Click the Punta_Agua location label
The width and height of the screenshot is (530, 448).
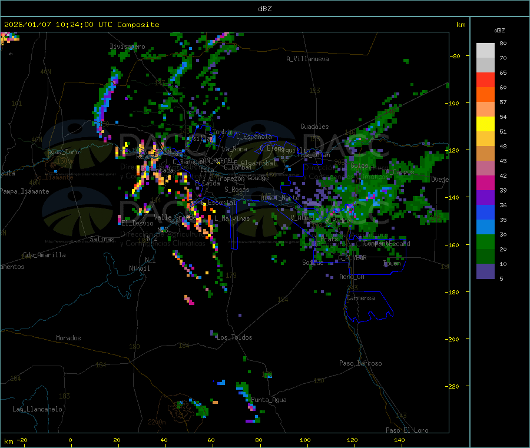click(269, 400)
